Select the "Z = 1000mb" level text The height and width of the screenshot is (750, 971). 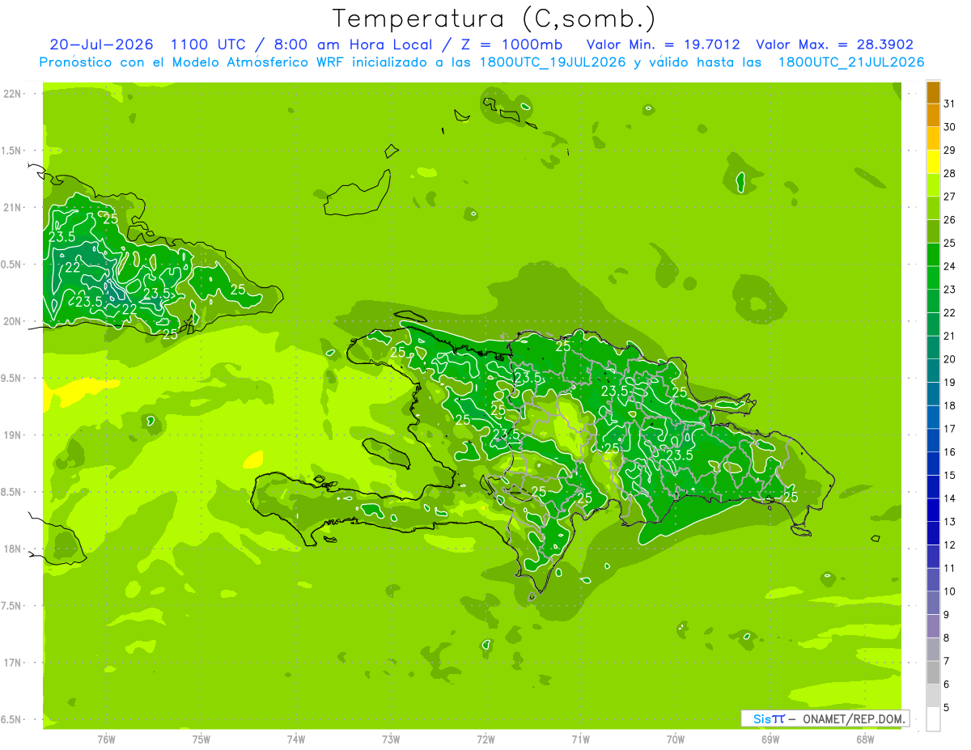click(511, 44)
